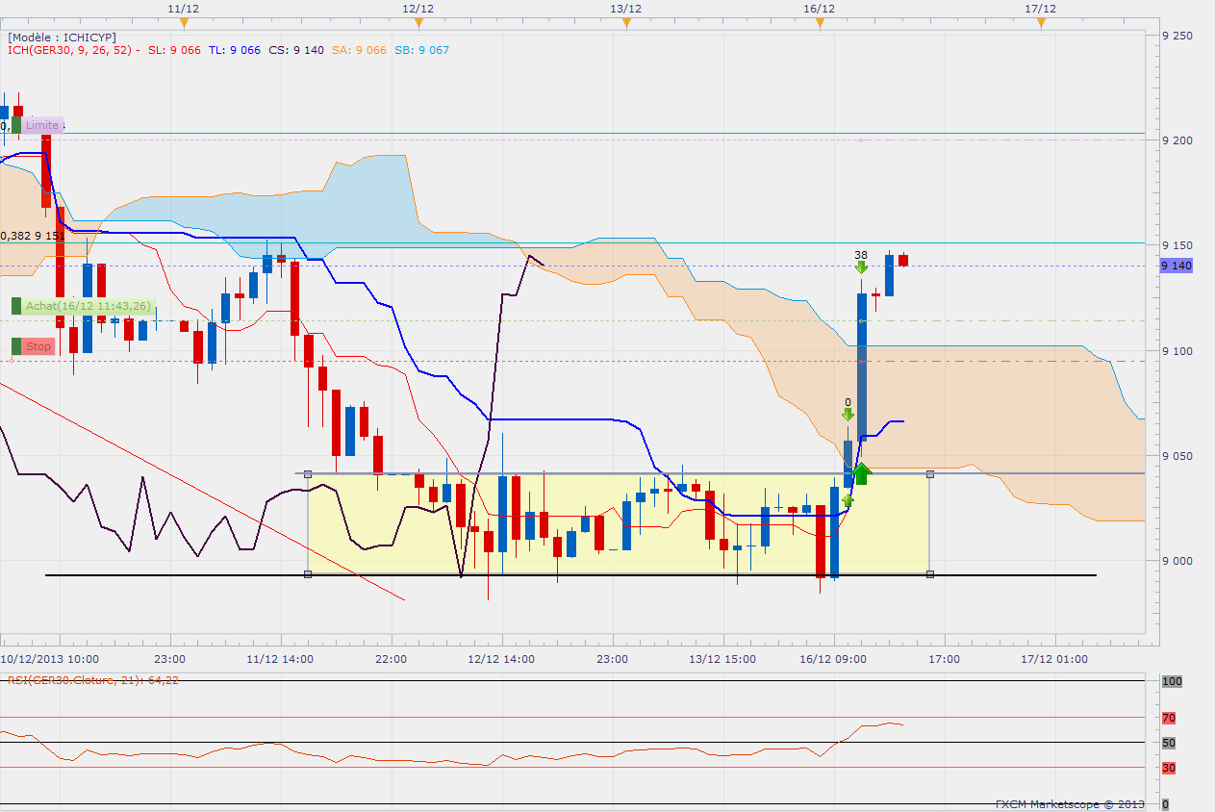Click the red RSI 30 level label
The height and width of the screenshot is (812, 1215).
[1169, 768]
